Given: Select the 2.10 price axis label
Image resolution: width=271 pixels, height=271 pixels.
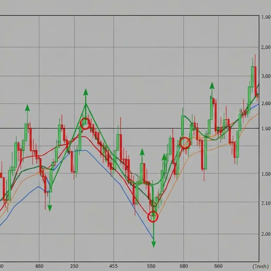Looking at the screenshot, I should 266,203.
